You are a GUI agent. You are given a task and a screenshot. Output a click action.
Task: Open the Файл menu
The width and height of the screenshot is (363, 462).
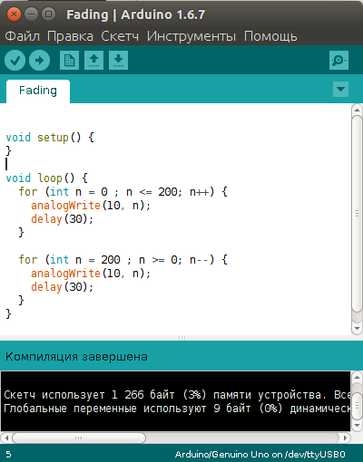(23, 36)
